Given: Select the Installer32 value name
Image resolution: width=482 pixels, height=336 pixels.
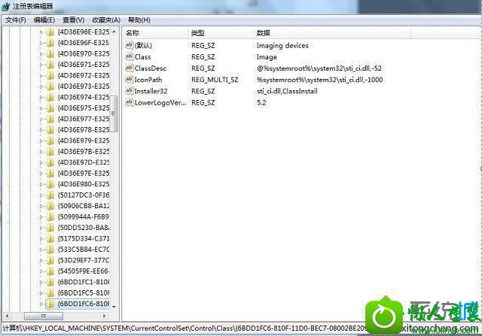Looking at the screenshot, I should [151, 91].
